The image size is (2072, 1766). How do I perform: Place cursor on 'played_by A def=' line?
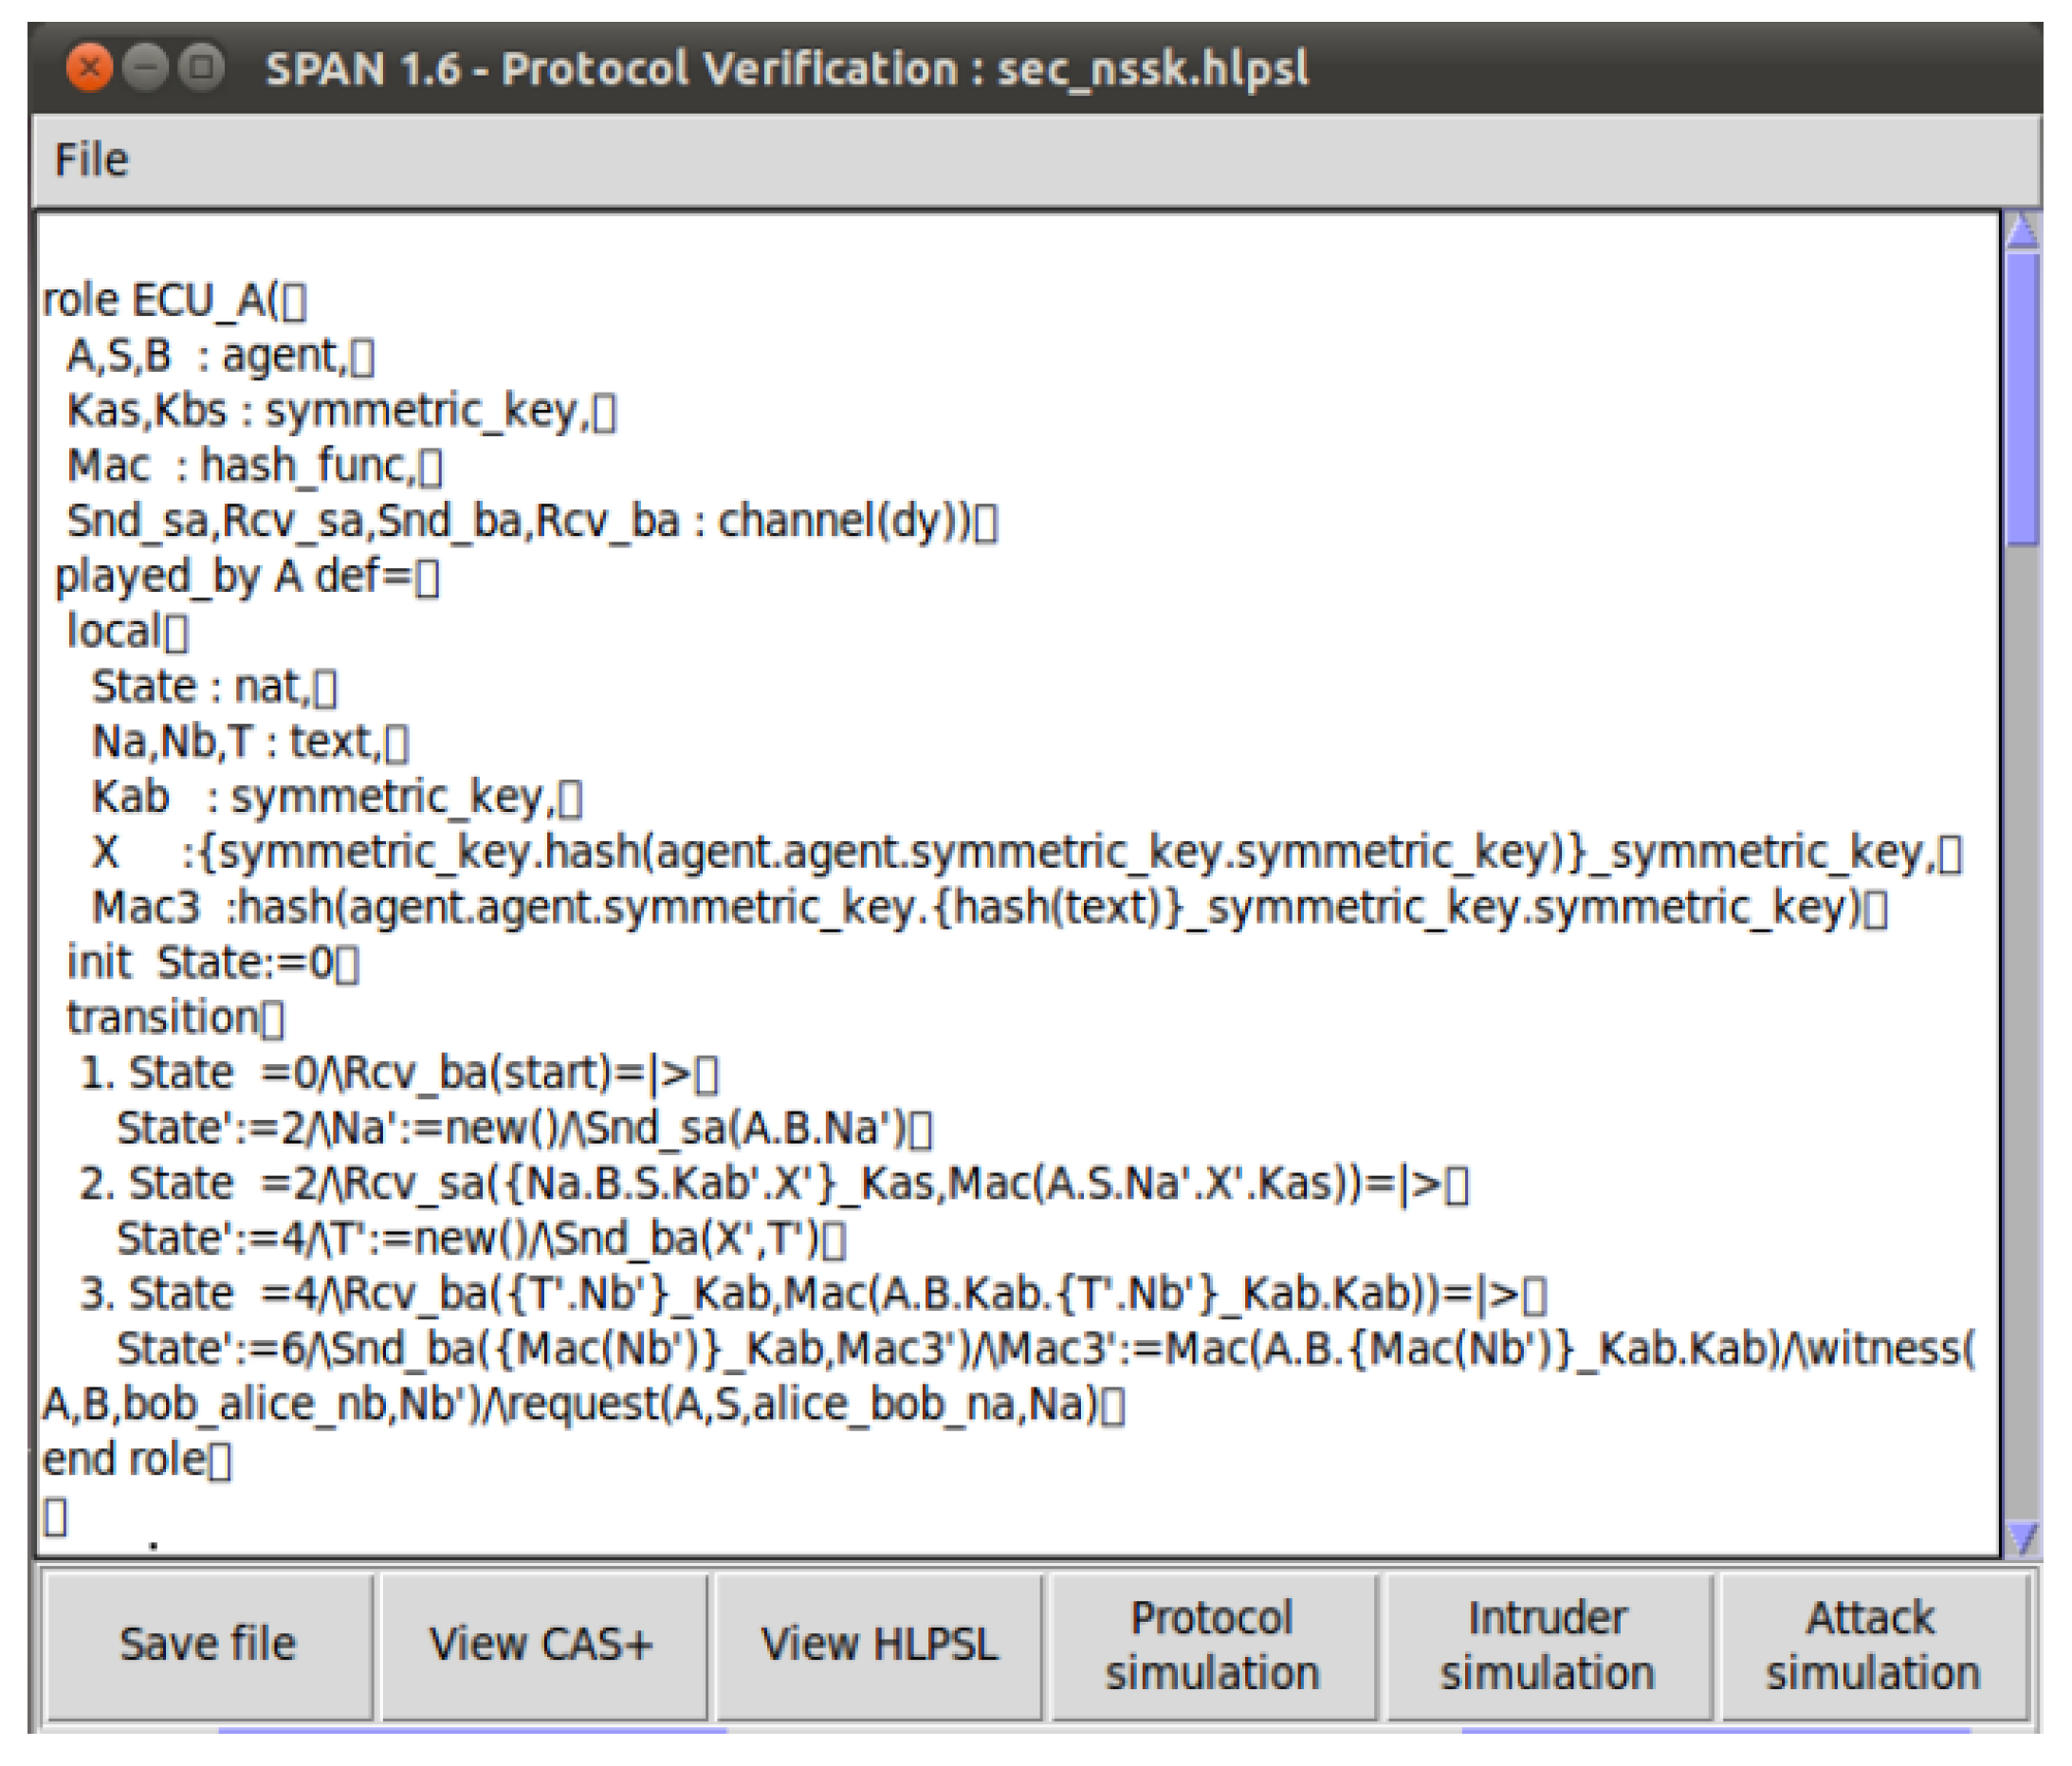click(232, 576)
